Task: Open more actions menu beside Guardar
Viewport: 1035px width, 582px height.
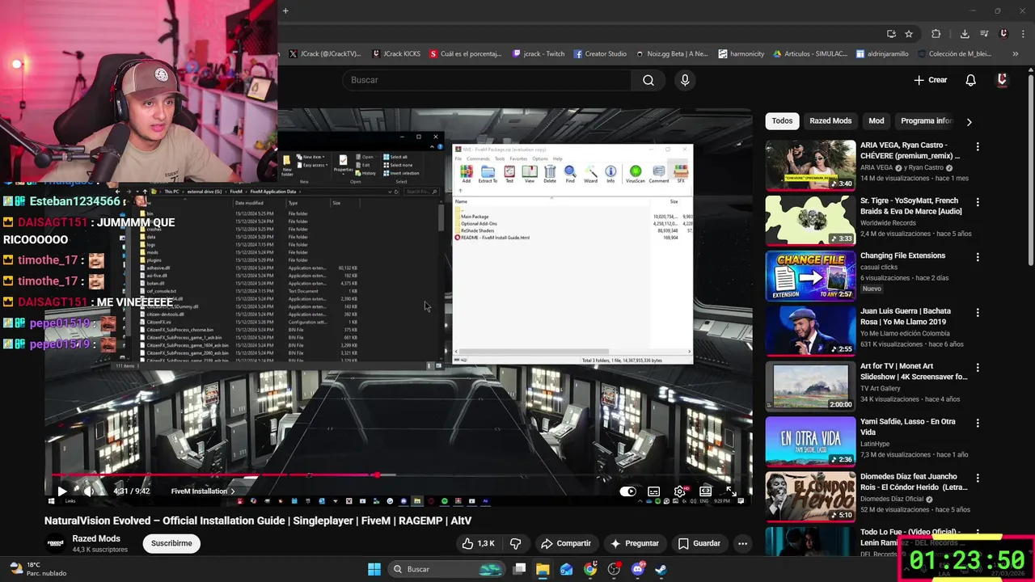Action: tap(742, 543)
